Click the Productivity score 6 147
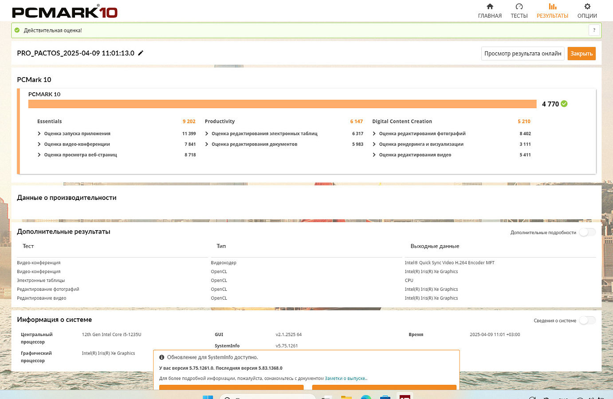 (357, 121)
